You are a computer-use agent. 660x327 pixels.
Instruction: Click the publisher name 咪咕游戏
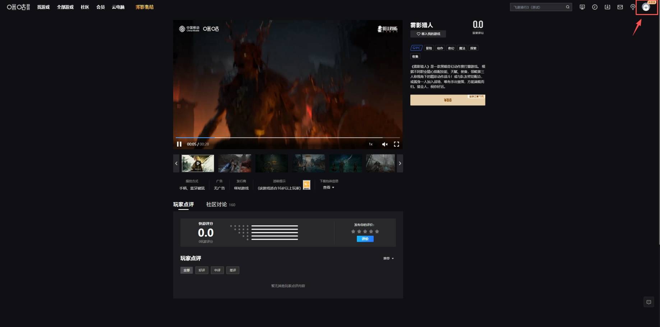pos(241,188)
